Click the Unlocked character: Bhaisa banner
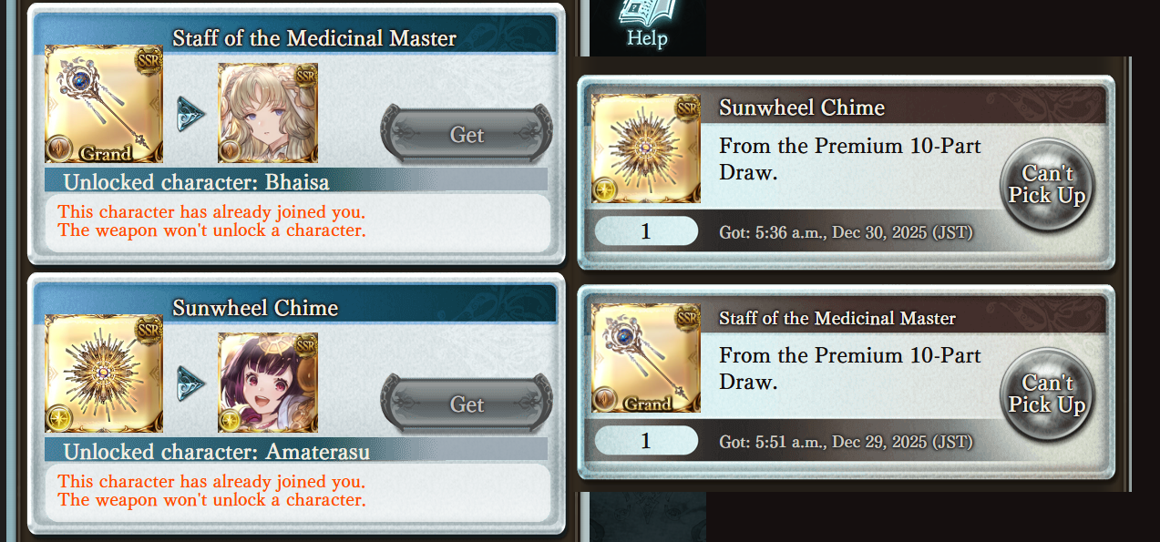1160x542 pixels. pos(296,179)
